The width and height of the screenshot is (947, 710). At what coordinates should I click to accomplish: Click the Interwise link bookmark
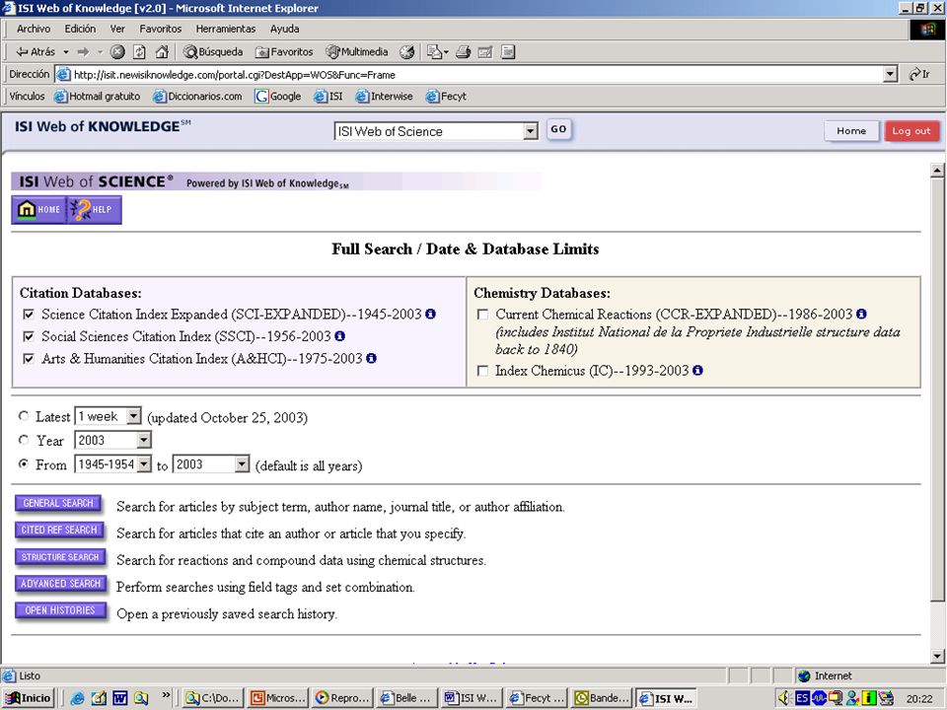tap(384, 96)
